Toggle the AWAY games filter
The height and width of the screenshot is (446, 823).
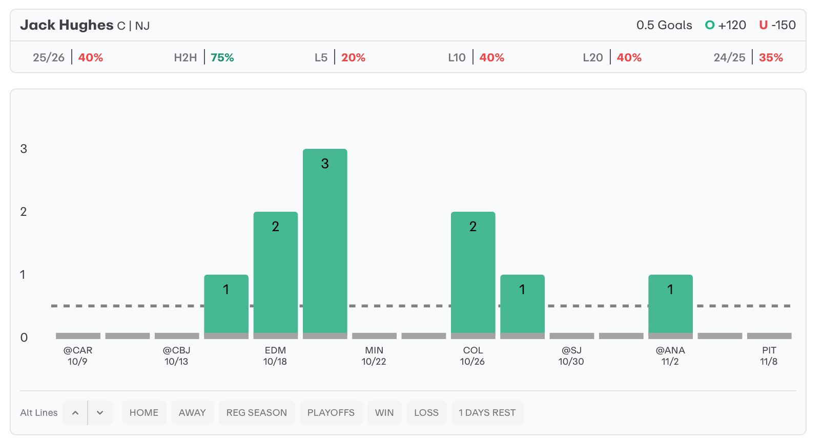click(x=192, y=413)
